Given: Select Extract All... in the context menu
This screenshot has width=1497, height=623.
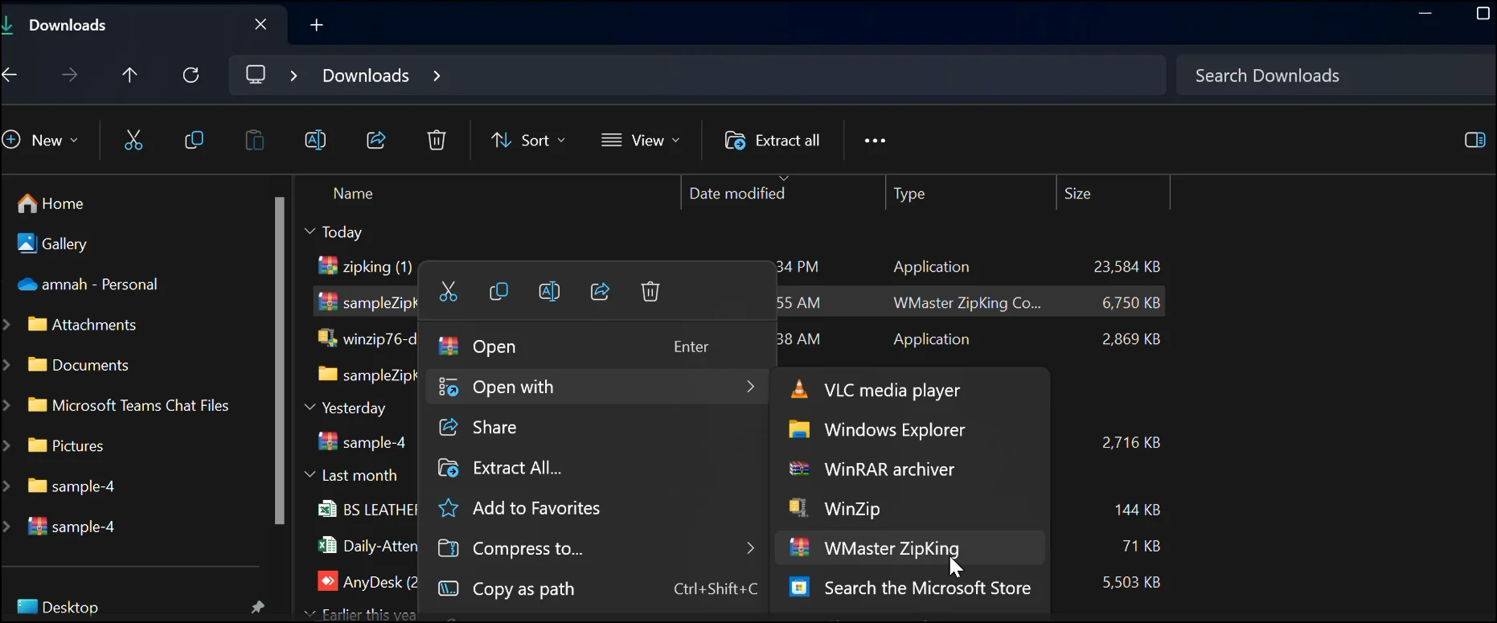Looking at the screenshot, I should pos(597,468).
